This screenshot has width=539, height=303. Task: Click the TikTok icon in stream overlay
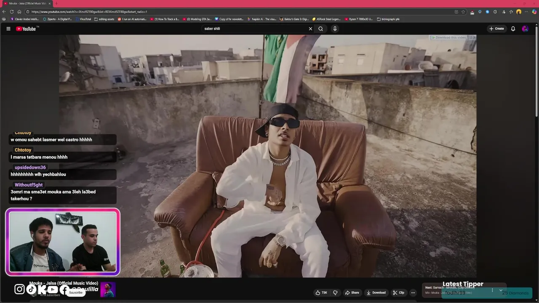pyautogui.click(x=32, y=289)
